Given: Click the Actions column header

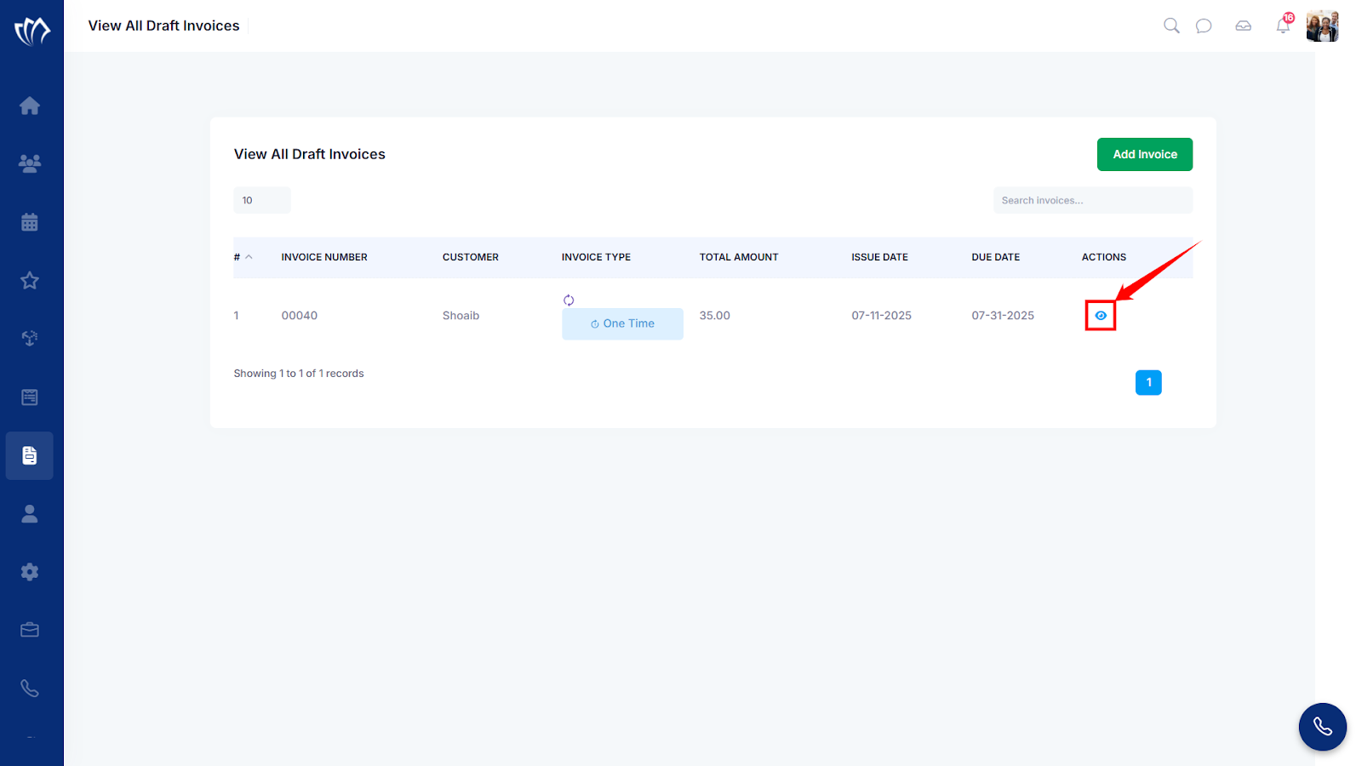Looking at the screenshot, I should [x=1104, y=257].
